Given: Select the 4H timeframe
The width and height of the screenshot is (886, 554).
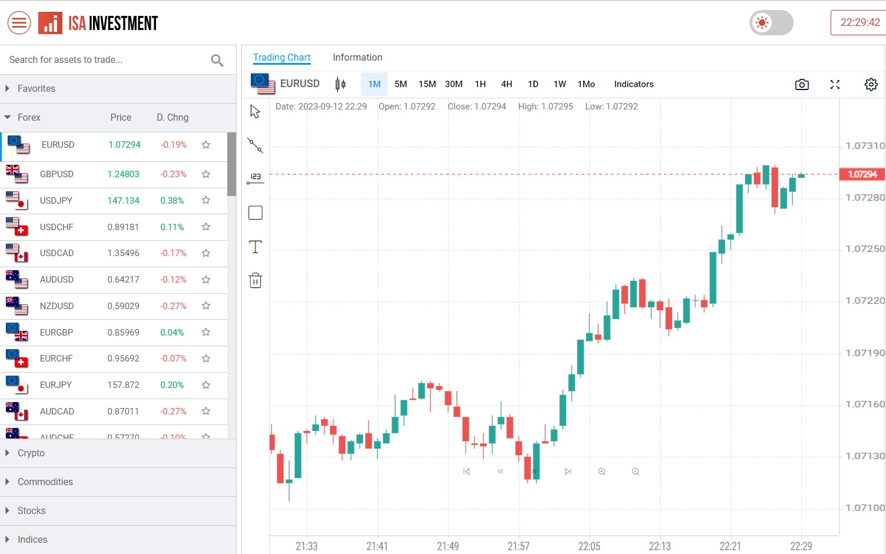Looking at the screenshot, I should [x=507, y=84].
